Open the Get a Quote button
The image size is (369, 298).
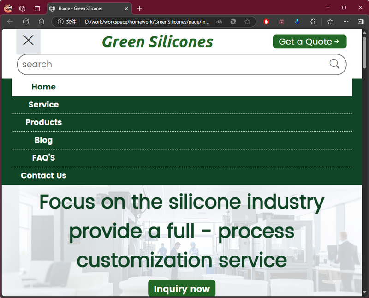(309, 42)
